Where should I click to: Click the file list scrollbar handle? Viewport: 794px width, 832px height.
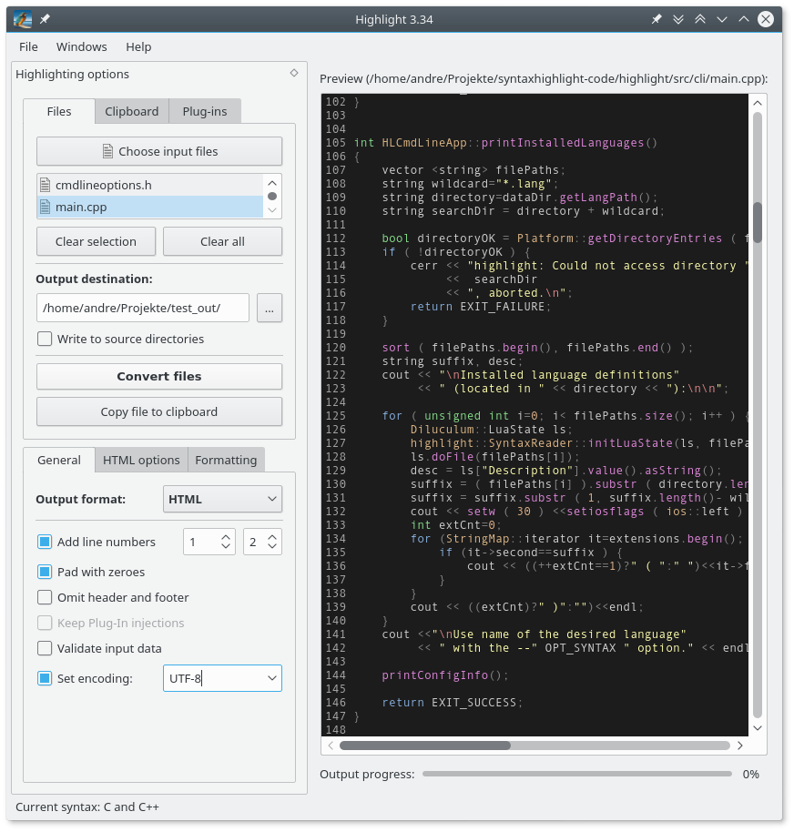272,197
